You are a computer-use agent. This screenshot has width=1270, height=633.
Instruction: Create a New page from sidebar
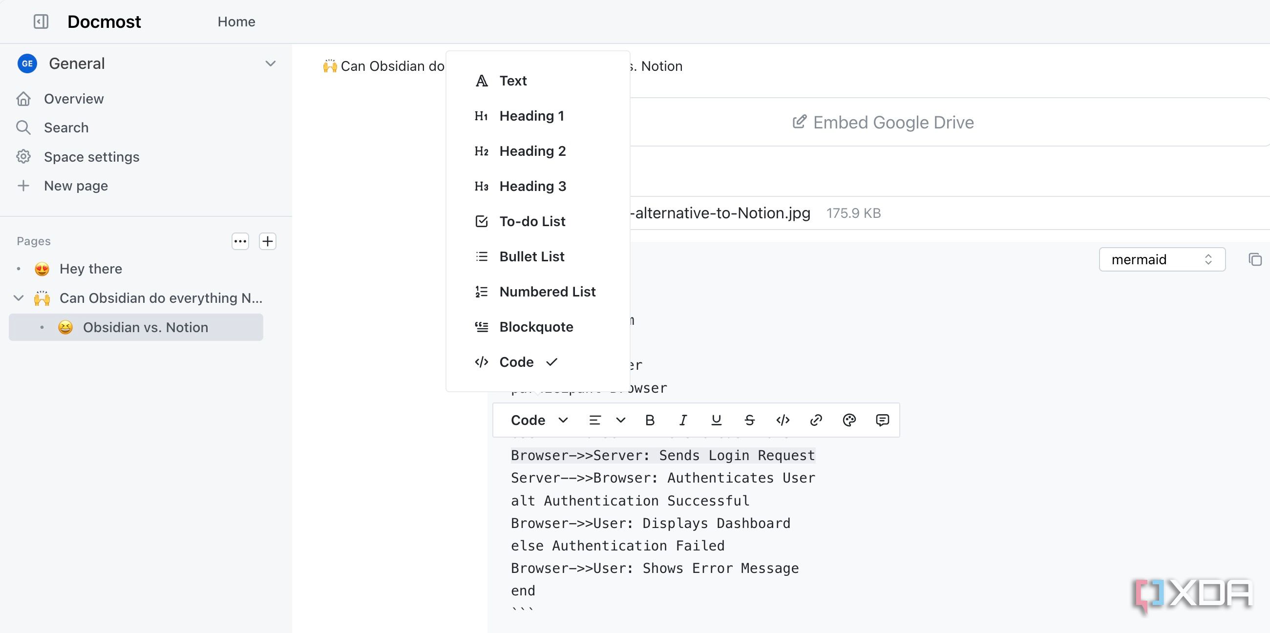click(x=75, y=186)
